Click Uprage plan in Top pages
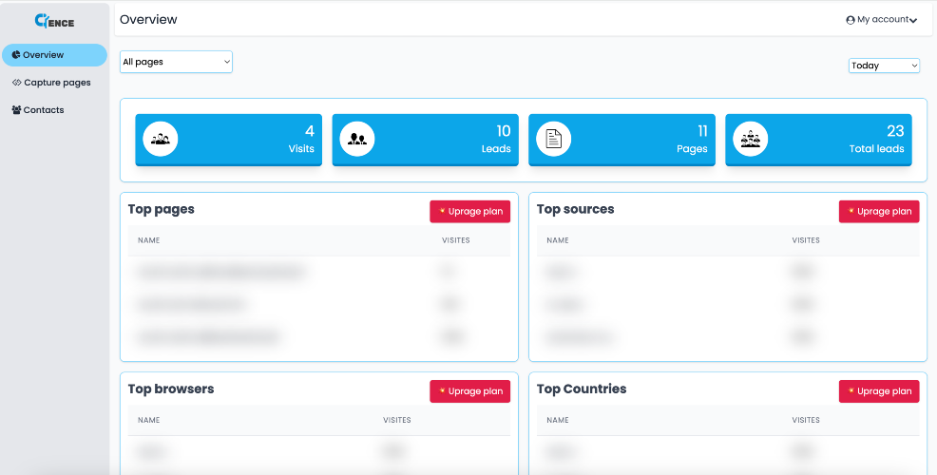This screenshot has height=475, width=937. point(469,212)
